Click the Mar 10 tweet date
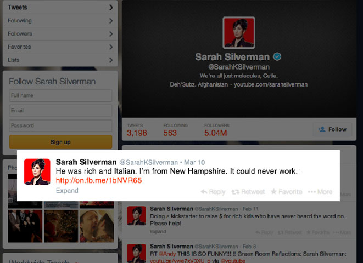This screenshot has width=363, height=263. click(194, 162)
